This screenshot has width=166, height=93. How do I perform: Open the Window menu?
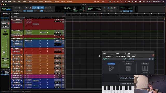[70, 2]
